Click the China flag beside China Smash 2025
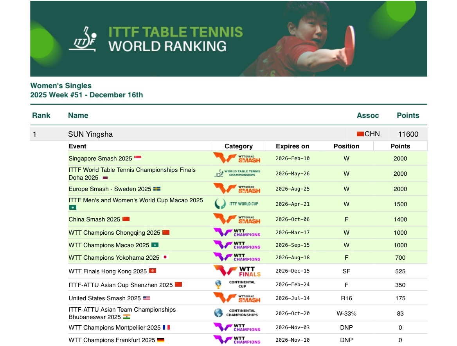This screenshot has height=346, width=457. pyautogui.click(x=126, y=219)
